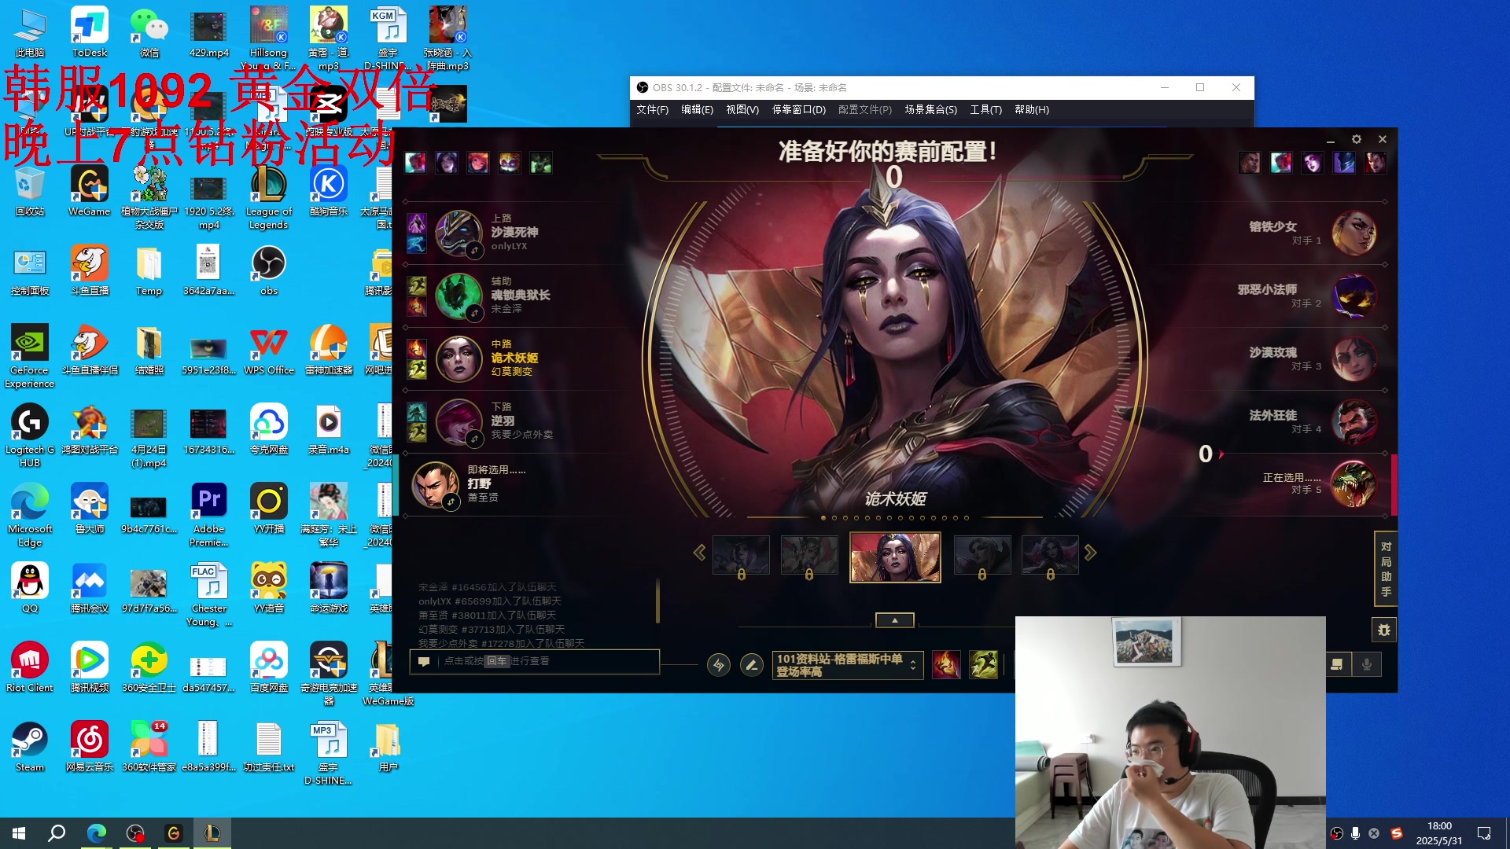1510x849 pixels.
Task: Select the first locked skin thumbnail
Action: tap(741, 557)
